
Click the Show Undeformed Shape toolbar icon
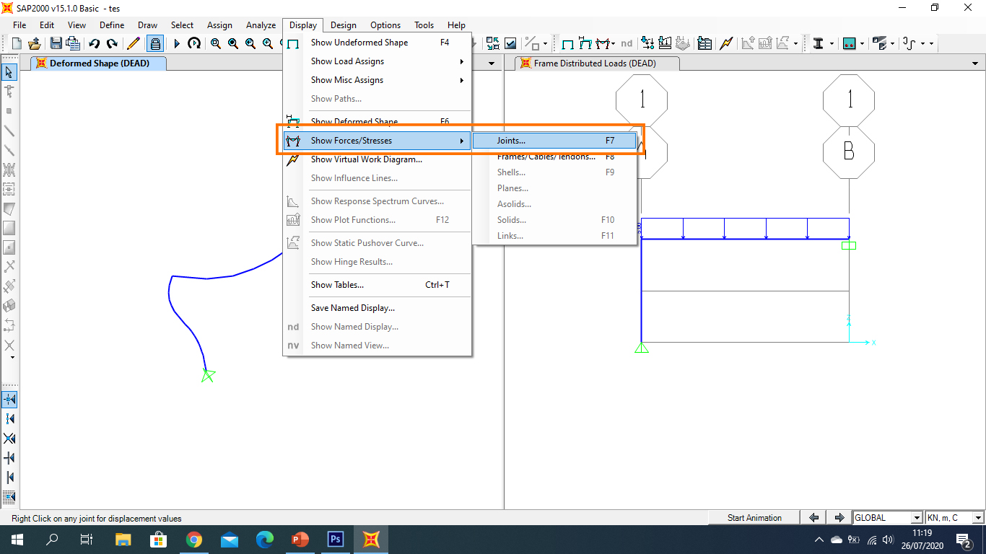click(568, 44)
